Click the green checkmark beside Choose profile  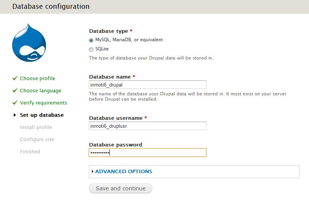coord(15,78)
